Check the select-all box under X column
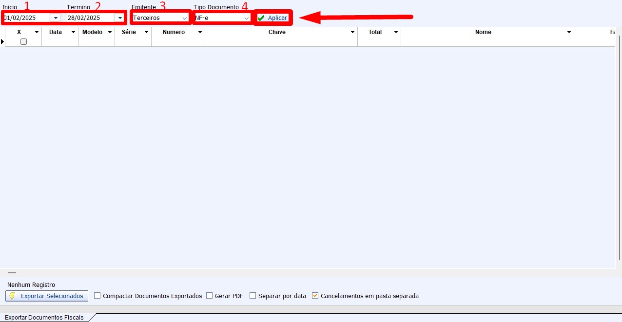Viewport: 622px width, 322px height. [23, 42]
